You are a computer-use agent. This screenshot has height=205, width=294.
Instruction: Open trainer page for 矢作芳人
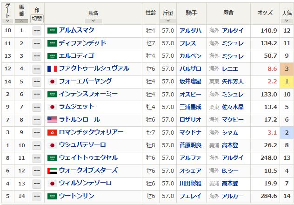click(233, 82)
